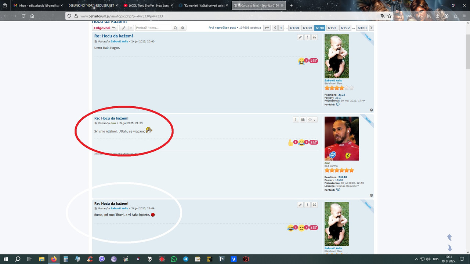Click Reactions count 2125 link
Screen dimensions: 470x264
[x=342, y=95]
